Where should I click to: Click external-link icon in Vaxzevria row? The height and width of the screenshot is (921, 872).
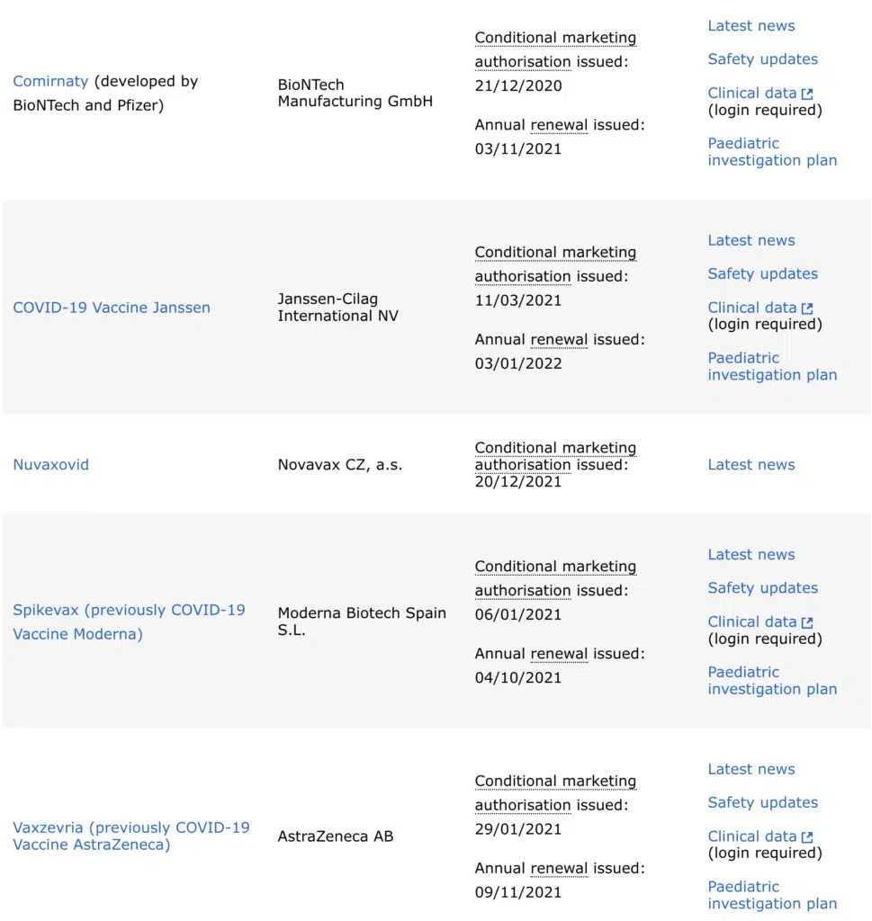tap(807, 837)
